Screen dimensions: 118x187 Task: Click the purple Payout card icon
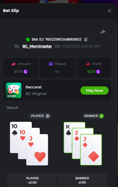[x=51, y=64]
